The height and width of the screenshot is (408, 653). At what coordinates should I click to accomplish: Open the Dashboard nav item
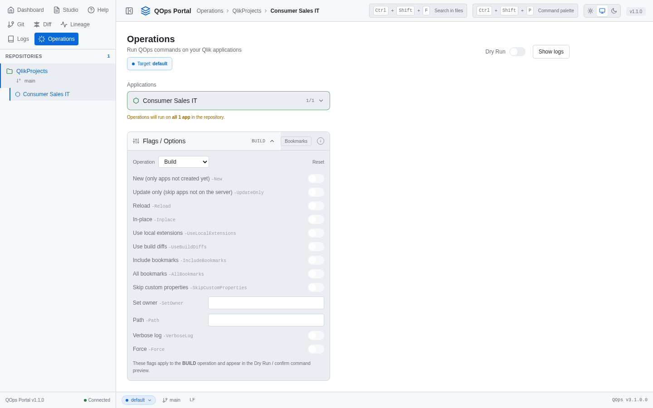click(26, 10)
